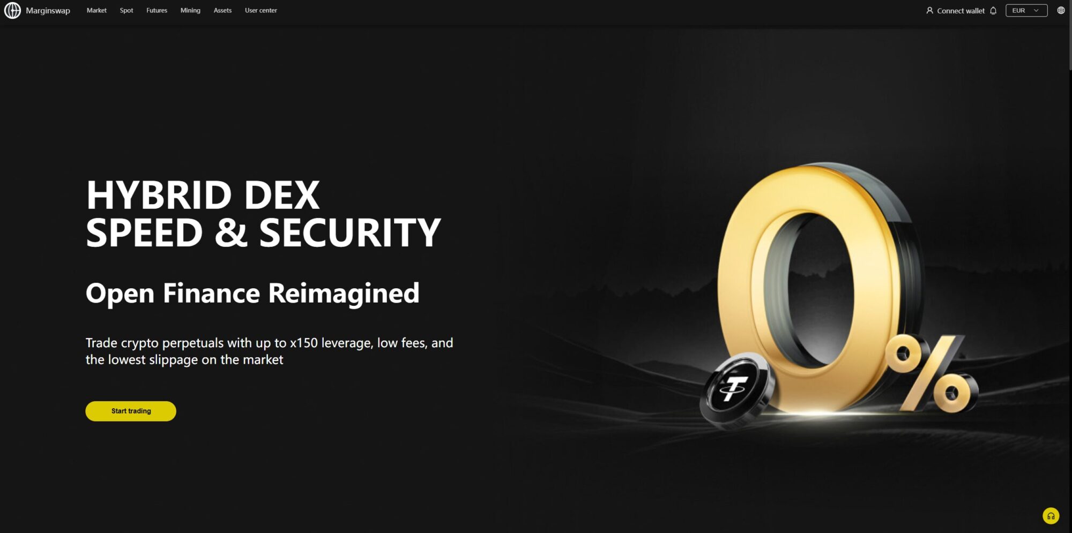Select the Mining nav item
1072x533 pixels.
click(190, 10)
